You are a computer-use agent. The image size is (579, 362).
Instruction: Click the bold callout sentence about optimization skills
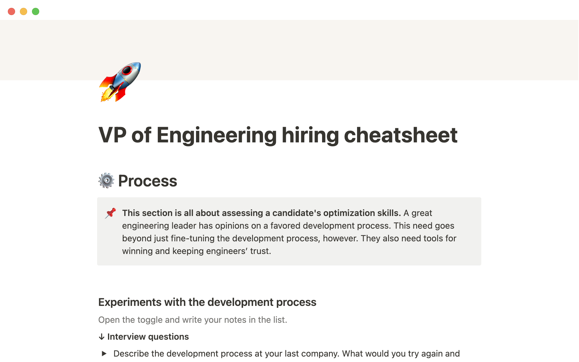coord(261,213)
